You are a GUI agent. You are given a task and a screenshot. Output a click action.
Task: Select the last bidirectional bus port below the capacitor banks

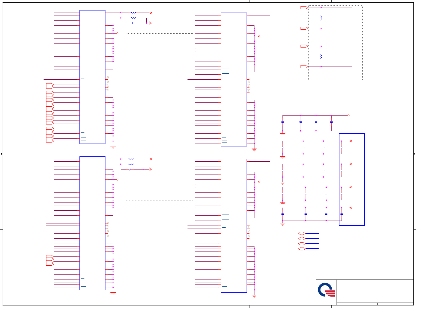(x=302, y=249)
